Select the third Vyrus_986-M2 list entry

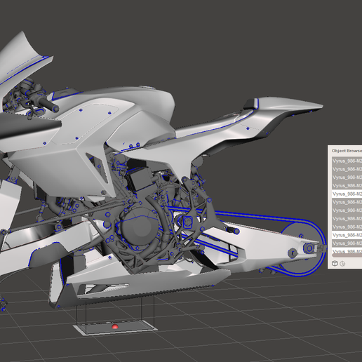(x=347, y=177)
